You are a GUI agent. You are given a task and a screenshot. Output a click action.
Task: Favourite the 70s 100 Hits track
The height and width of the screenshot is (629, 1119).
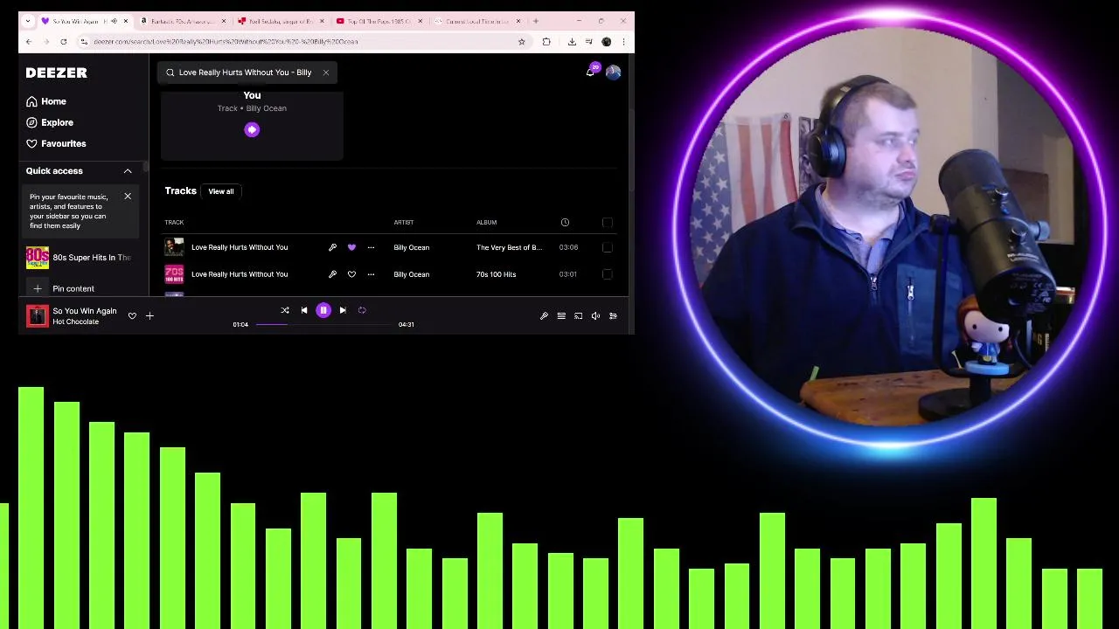tap(351, 274)
